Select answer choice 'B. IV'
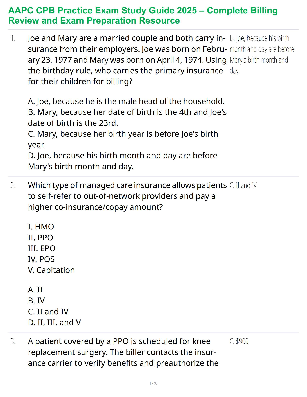The width and height of the screenshot is (307, 397). [x=36, y=301]
